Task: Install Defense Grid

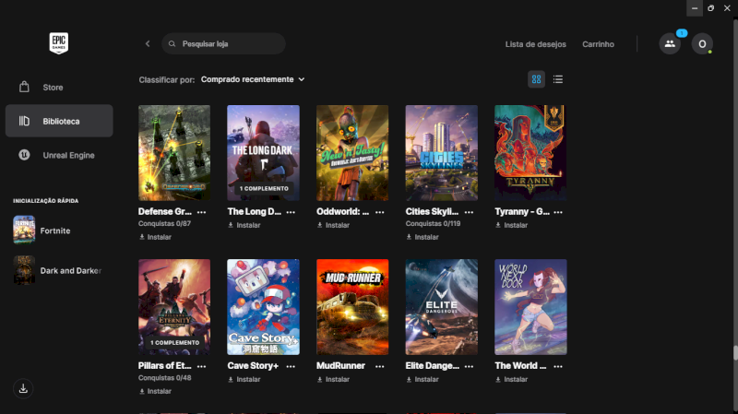Action: coord(155,237)
